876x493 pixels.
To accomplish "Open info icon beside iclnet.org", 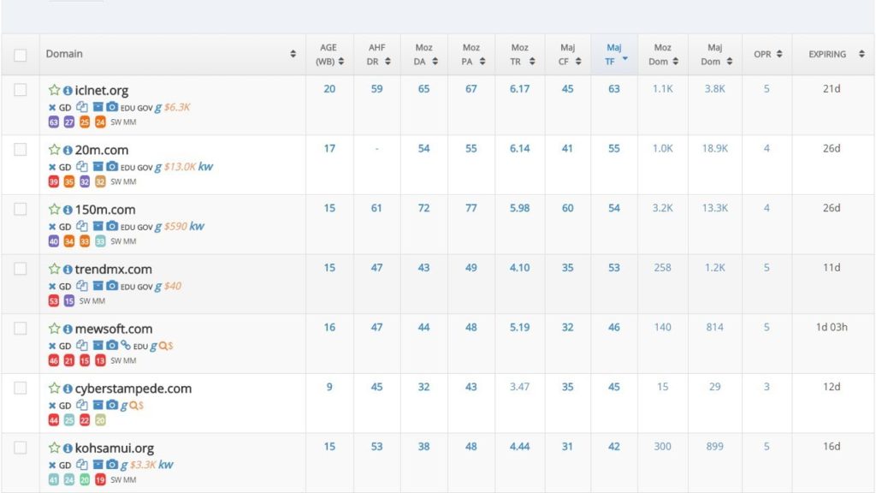I will pyautogui.click(x=68, y=91).
